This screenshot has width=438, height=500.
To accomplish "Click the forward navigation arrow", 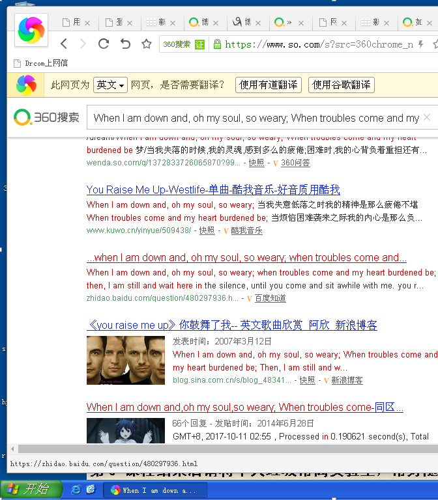I will [83, 44].
